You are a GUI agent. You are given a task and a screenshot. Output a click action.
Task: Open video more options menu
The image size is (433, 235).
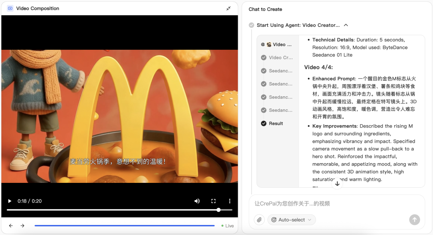tap(230, 201)
